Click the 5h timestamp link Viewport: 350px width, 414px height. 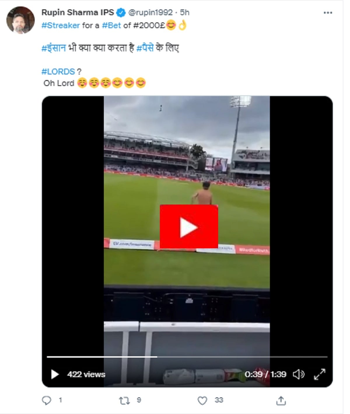[185, 13]
